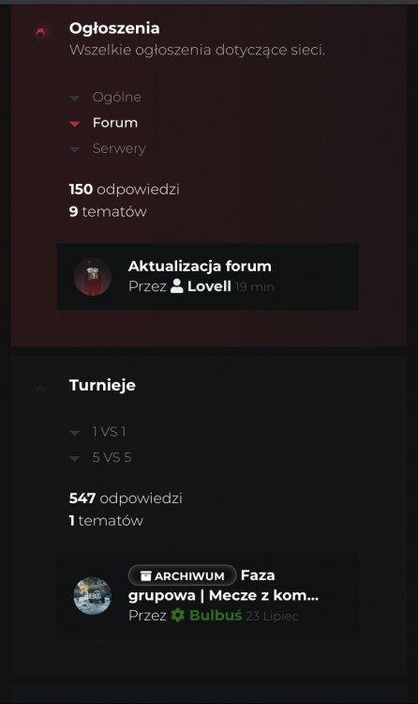Expand the arrow next to 5 VS 5
The width and height of the screenshot is (418, 704).
(x=75, y=458)
